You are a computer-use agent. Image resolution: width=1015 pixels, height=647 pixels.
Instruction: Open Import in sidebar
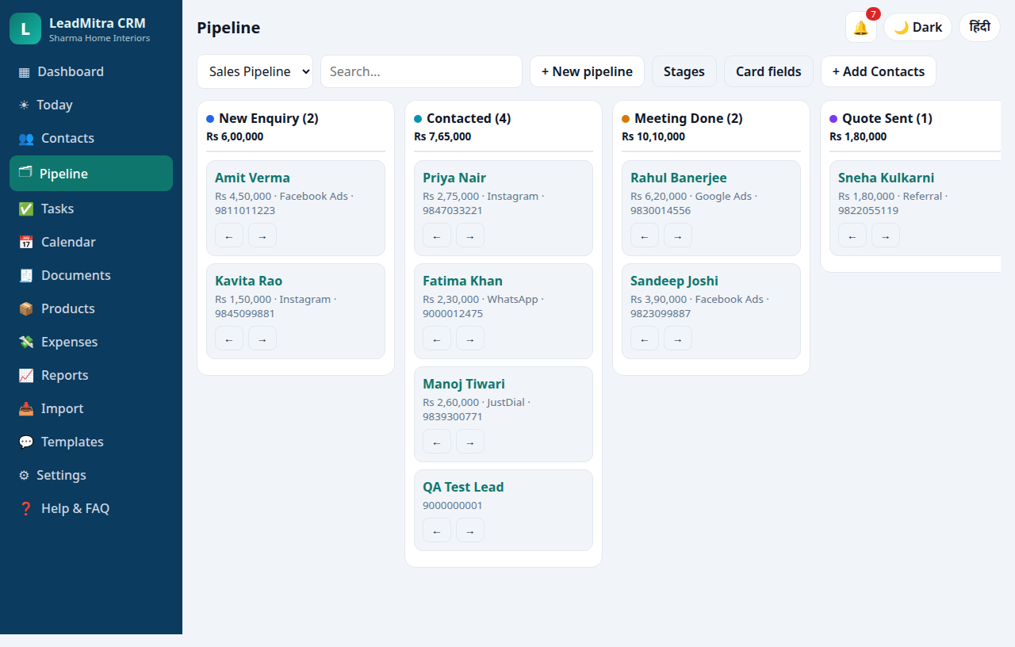tap(91, 408)
